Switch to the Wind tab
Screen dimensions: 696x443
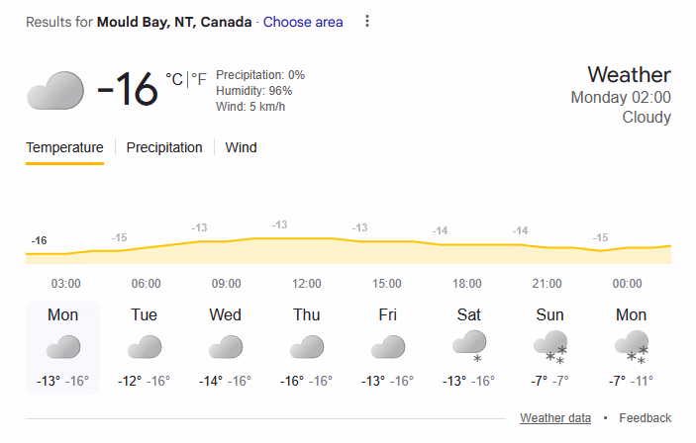coord(241,147)
